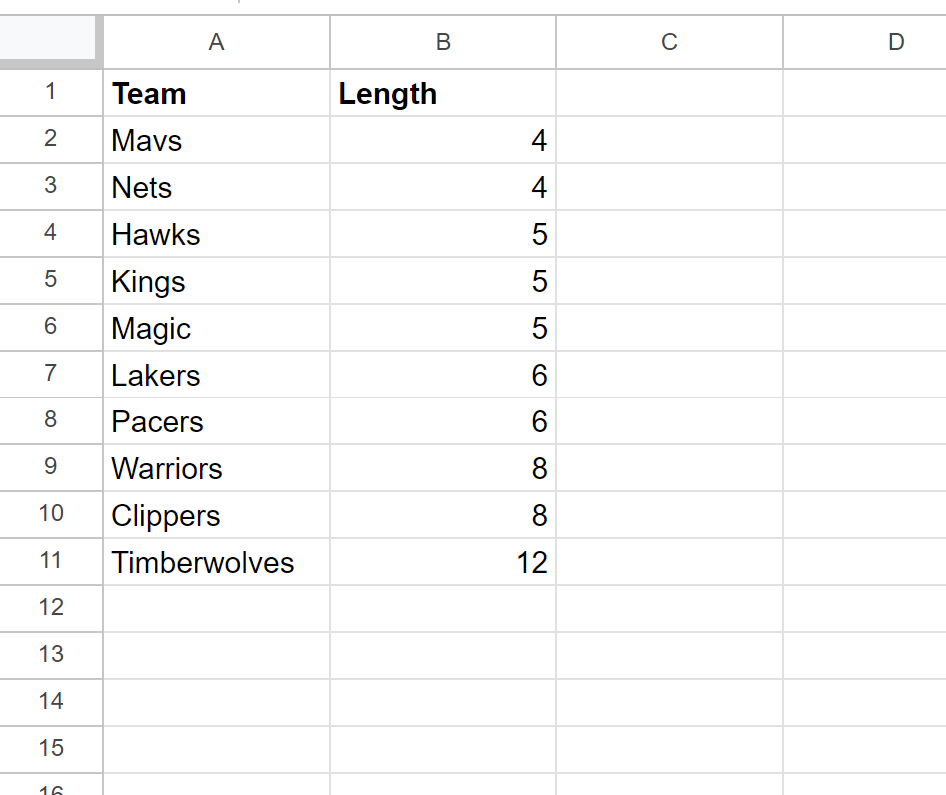The width and height of the screenshot is (946, 795).
Task: Click the Lakers length value 6
Action: (443, 374)
